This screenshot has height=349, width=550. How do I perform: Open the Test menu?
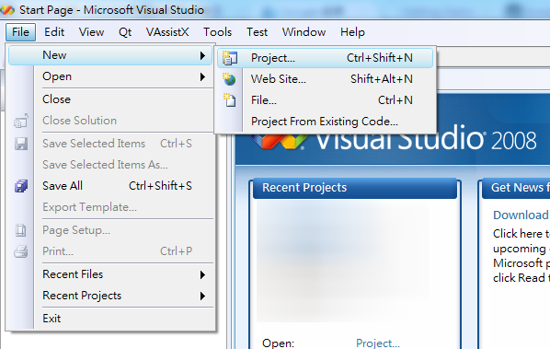point(257,32)
